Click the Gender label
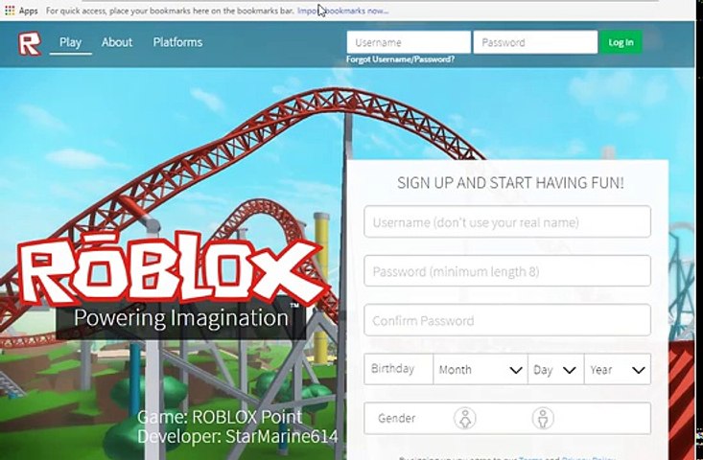Viewport: 703px width, 460px height. (396, 419)
